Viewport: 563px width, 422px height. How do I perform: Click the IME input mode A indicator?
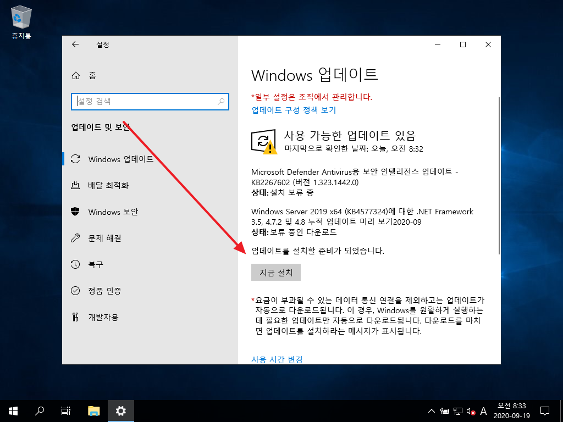coord(483,411)
